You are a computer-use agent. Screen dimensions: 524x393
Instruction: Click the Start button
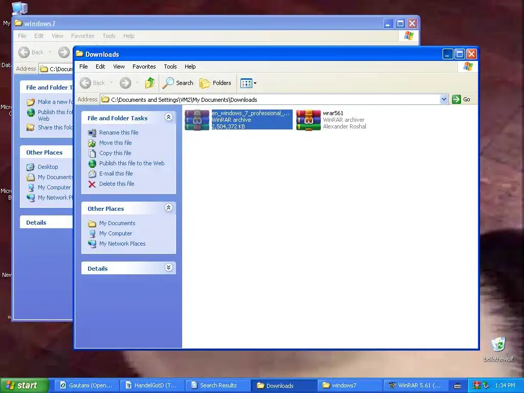pyautogui.click(x=24, y=385)
